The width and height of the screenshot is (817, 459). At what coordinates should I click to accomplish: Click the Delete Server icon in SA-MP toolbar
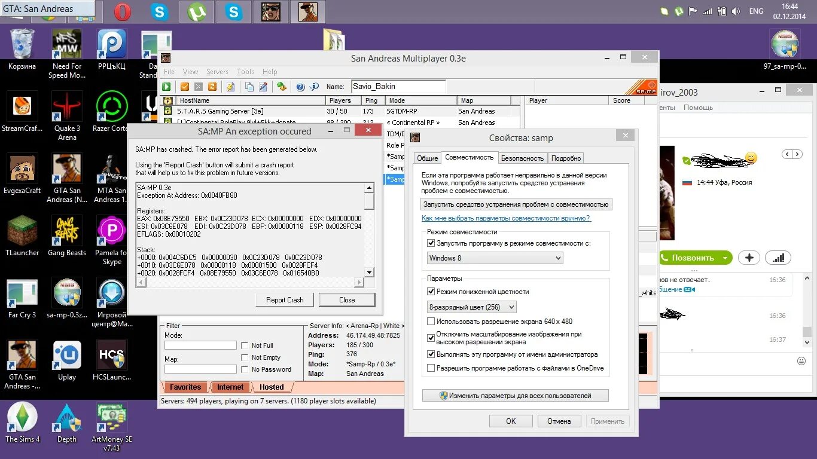click(x=199, y=87)
